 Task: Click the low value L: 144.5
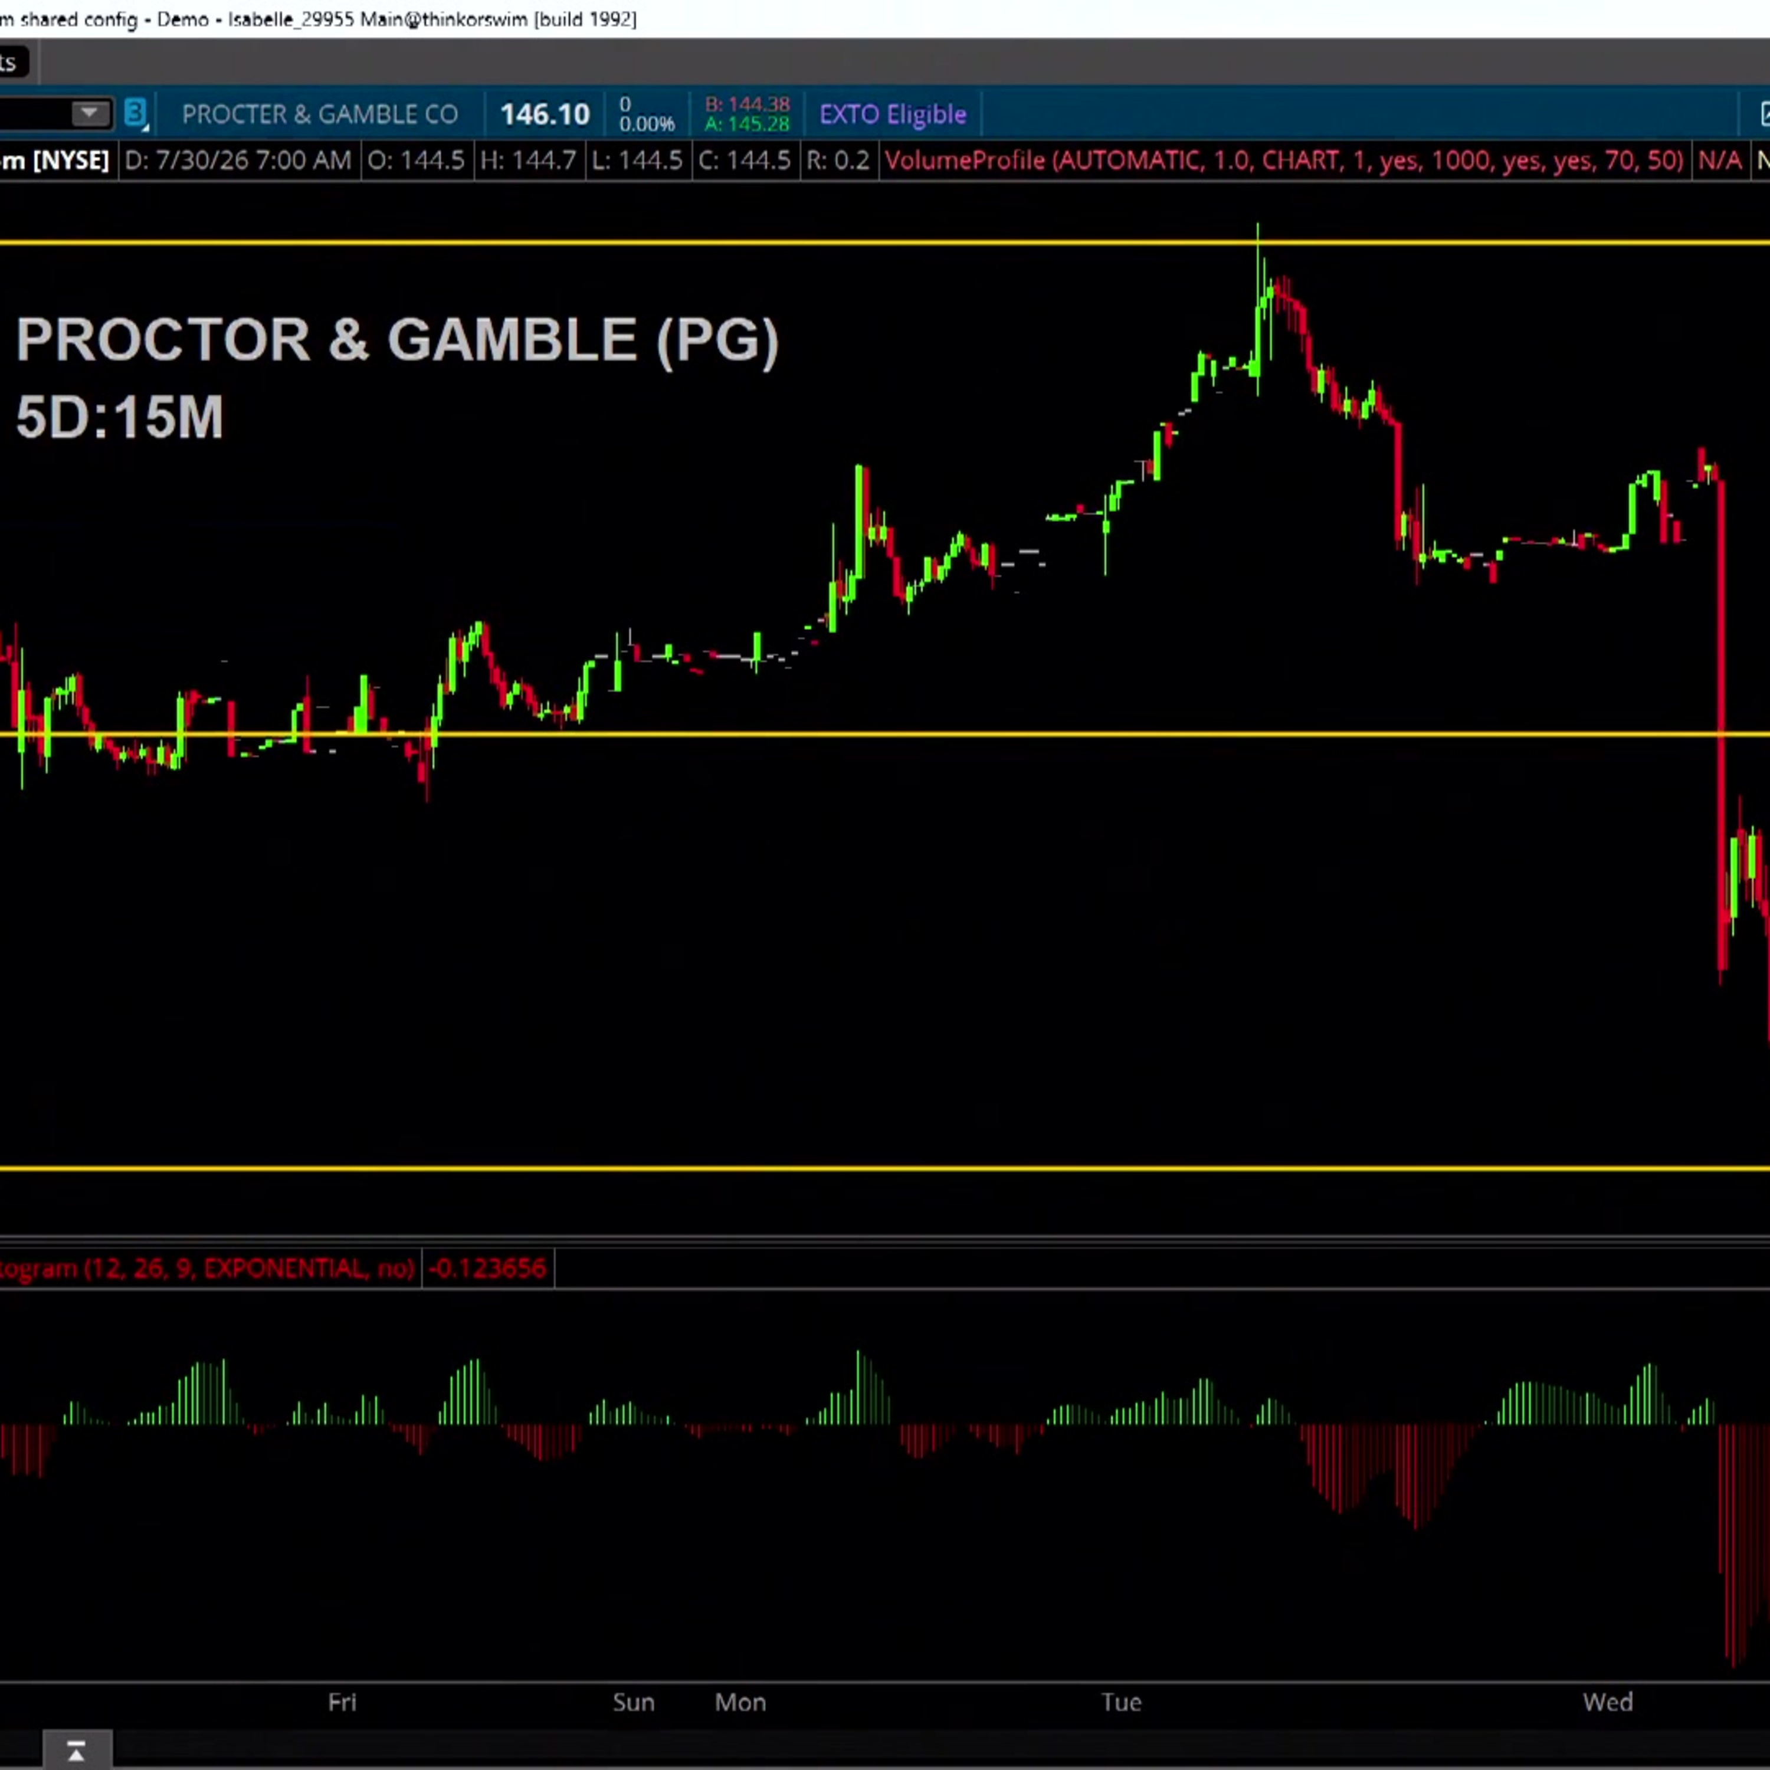(637, 161)
